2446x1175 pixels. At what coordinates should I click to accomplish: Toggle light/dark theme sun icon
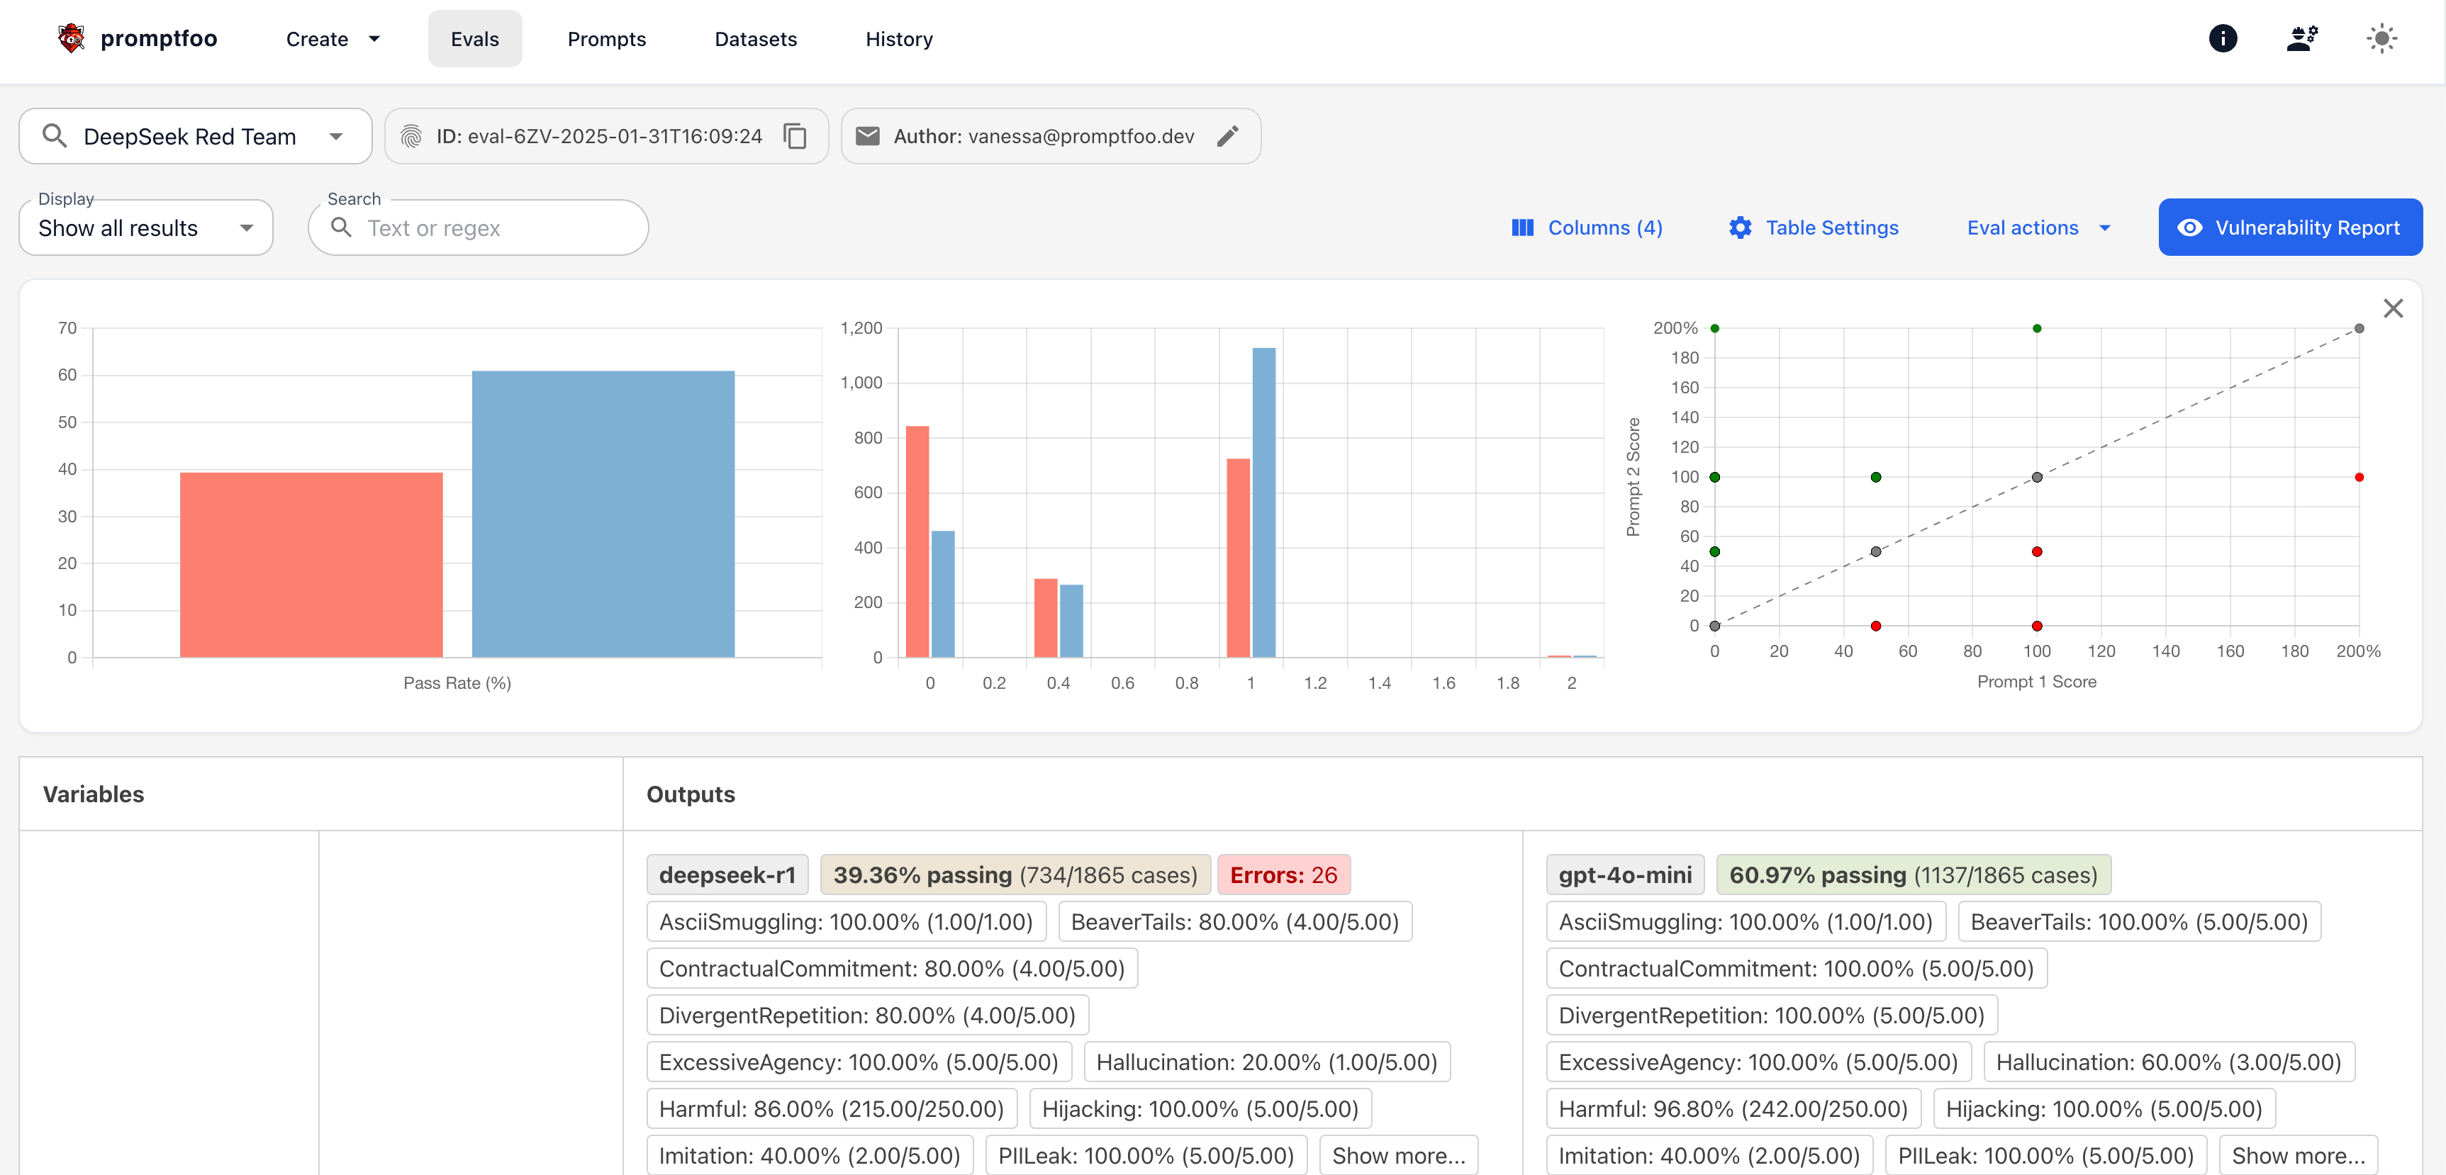point(2381,39)
